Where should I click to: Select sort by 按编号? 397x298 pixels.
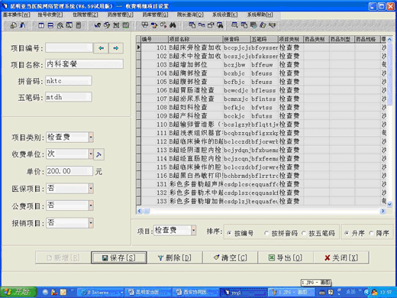click(x=241, y=233)
